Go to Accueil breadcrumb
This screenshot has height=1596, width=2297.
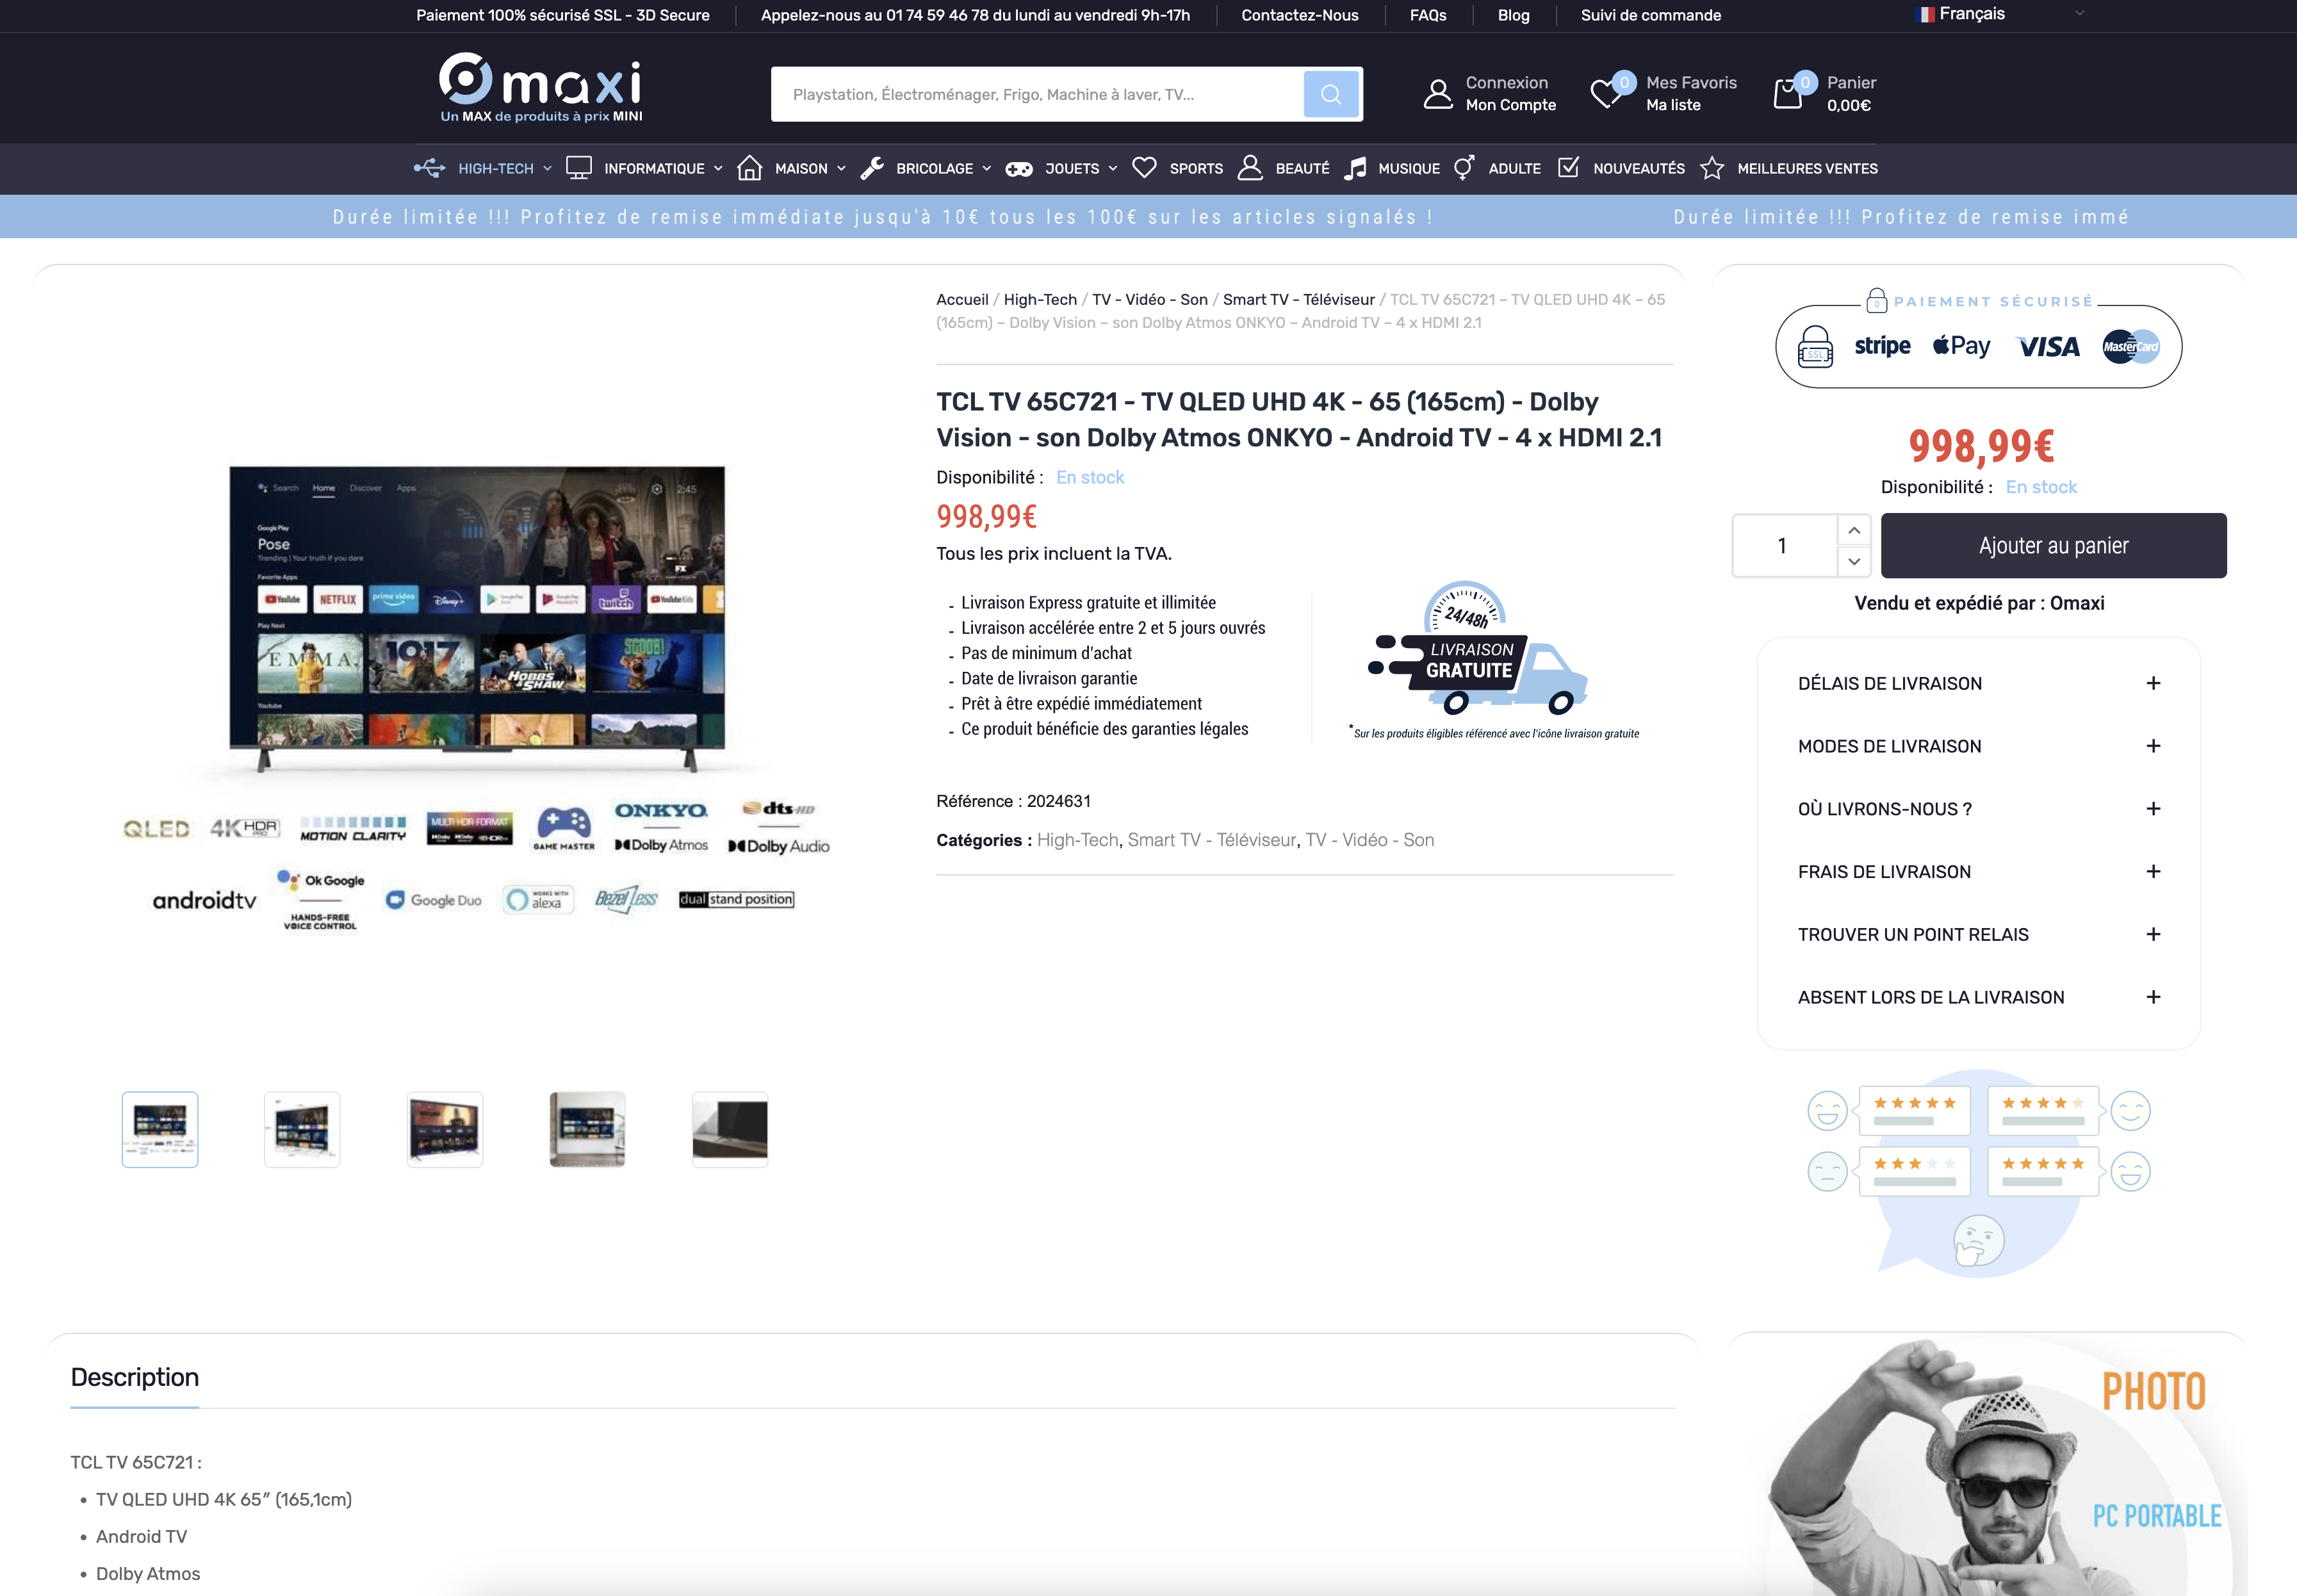coord(962,299)
